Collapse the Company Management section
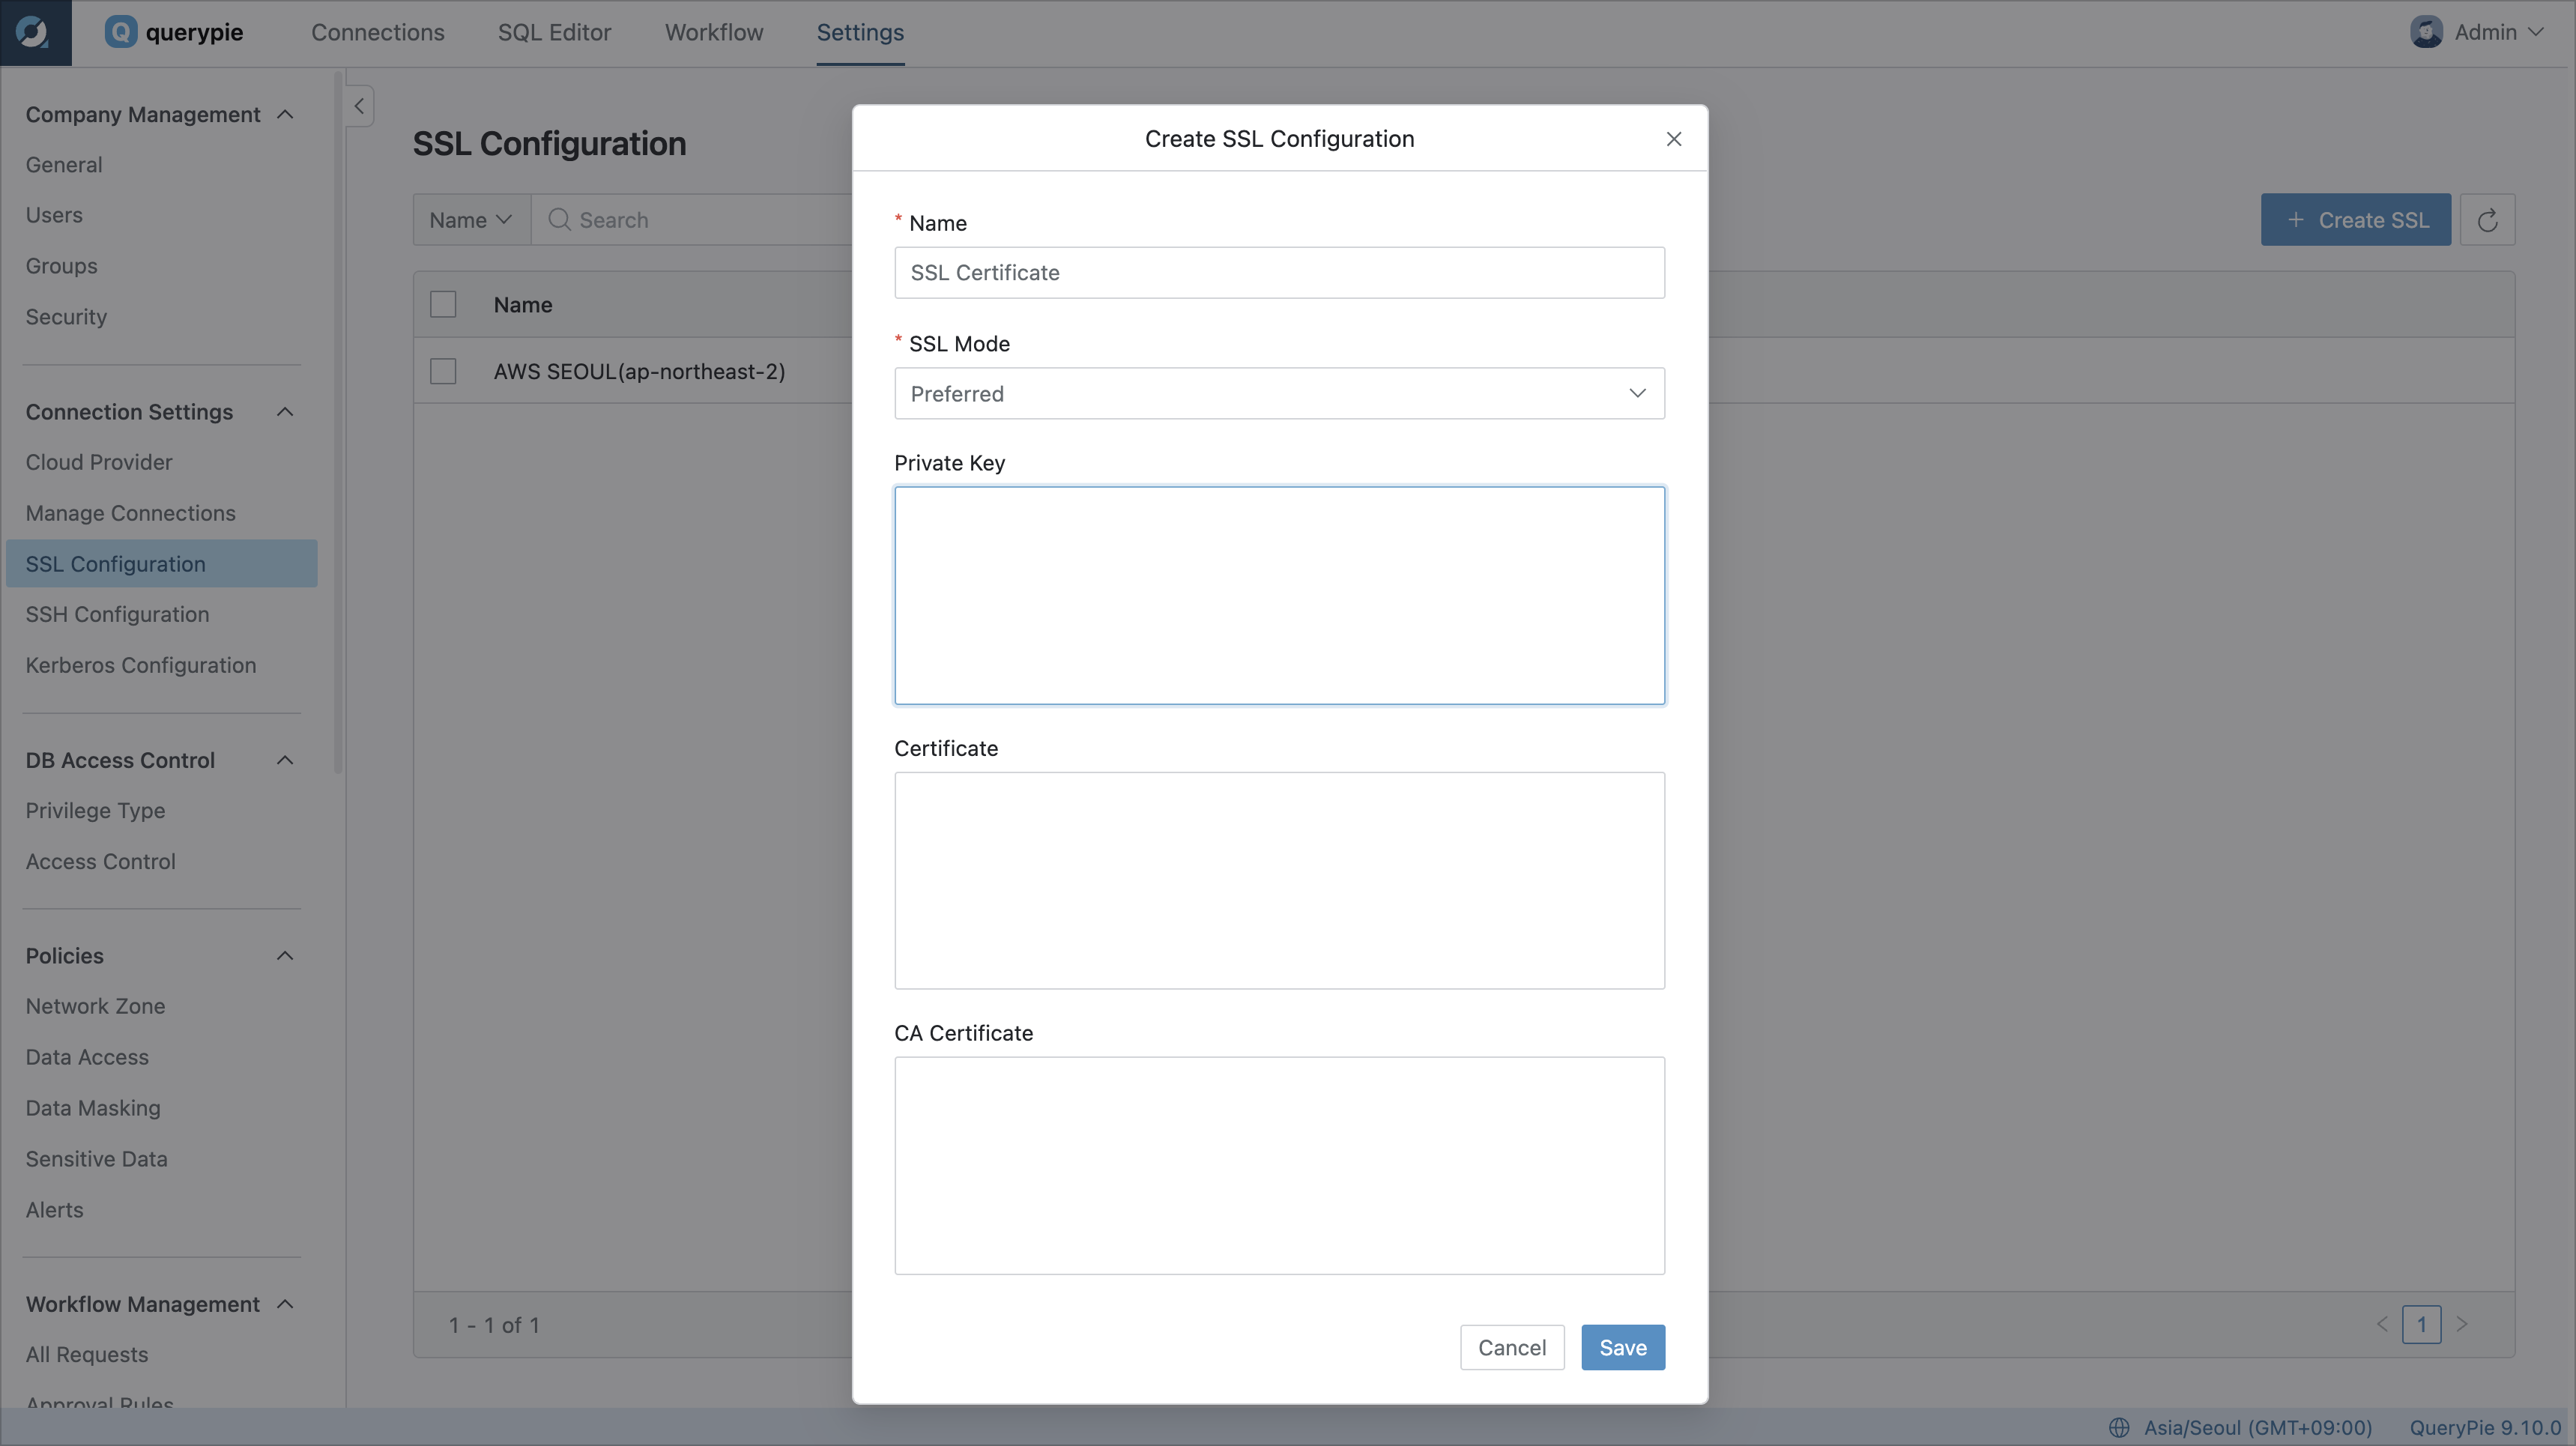The width and height of the screenshot is (2576, 1446). click(x=285, y=115)
